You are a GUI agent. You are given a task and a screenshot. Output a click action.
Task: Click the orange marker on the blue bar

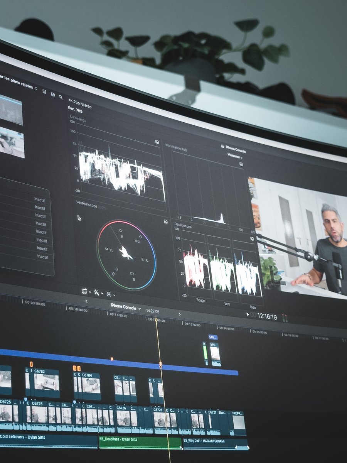tap(112, 359)
